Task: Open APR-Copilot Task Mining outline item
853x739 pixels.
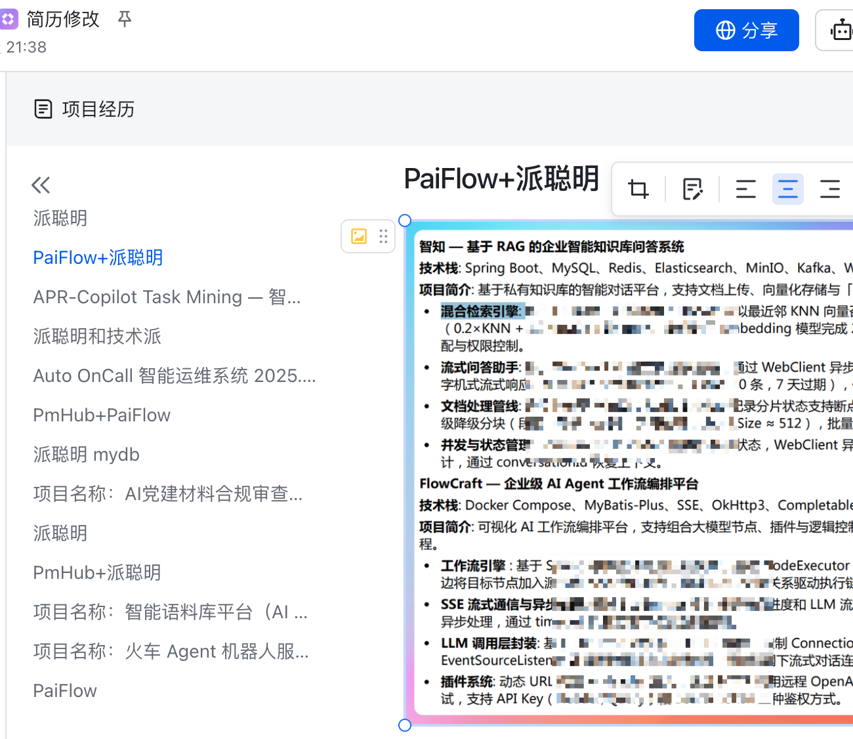Action: pos(167,297)
